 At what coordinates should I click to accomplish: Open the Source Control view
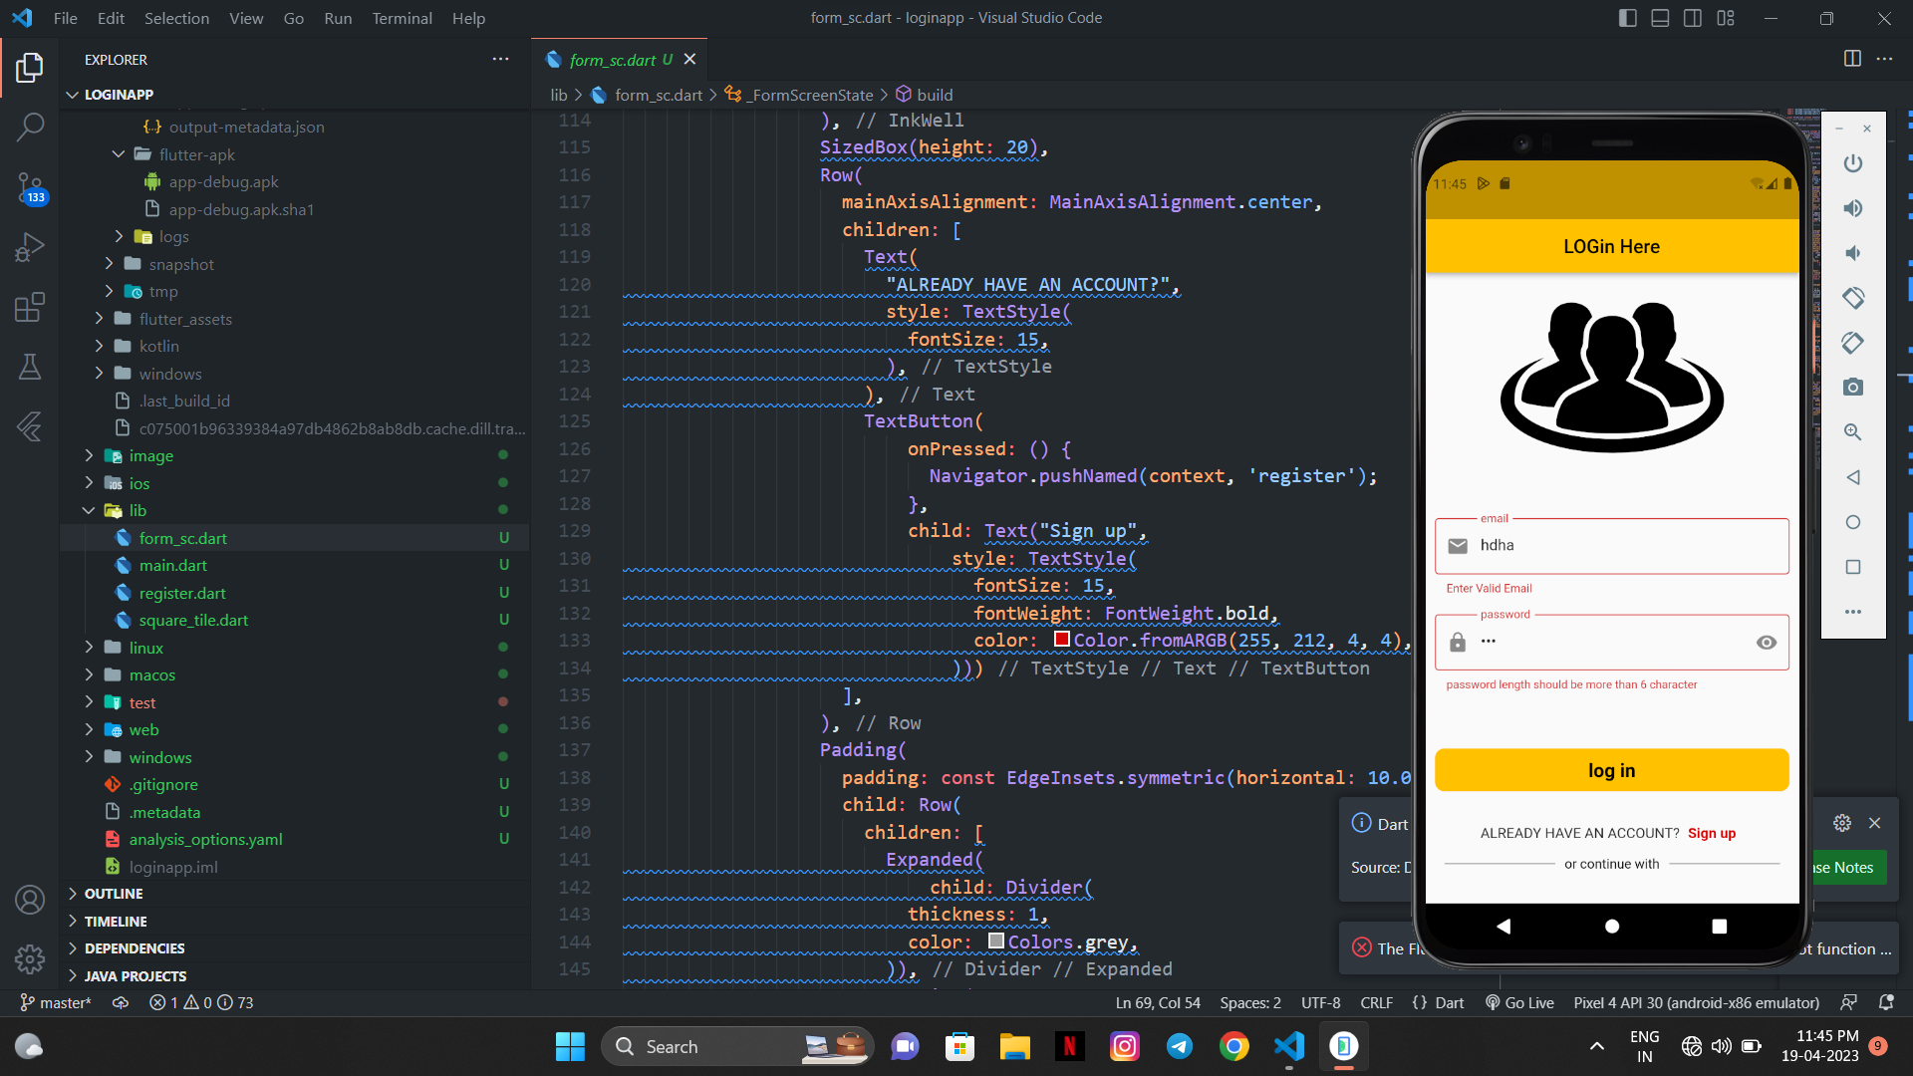pos(30,187)
